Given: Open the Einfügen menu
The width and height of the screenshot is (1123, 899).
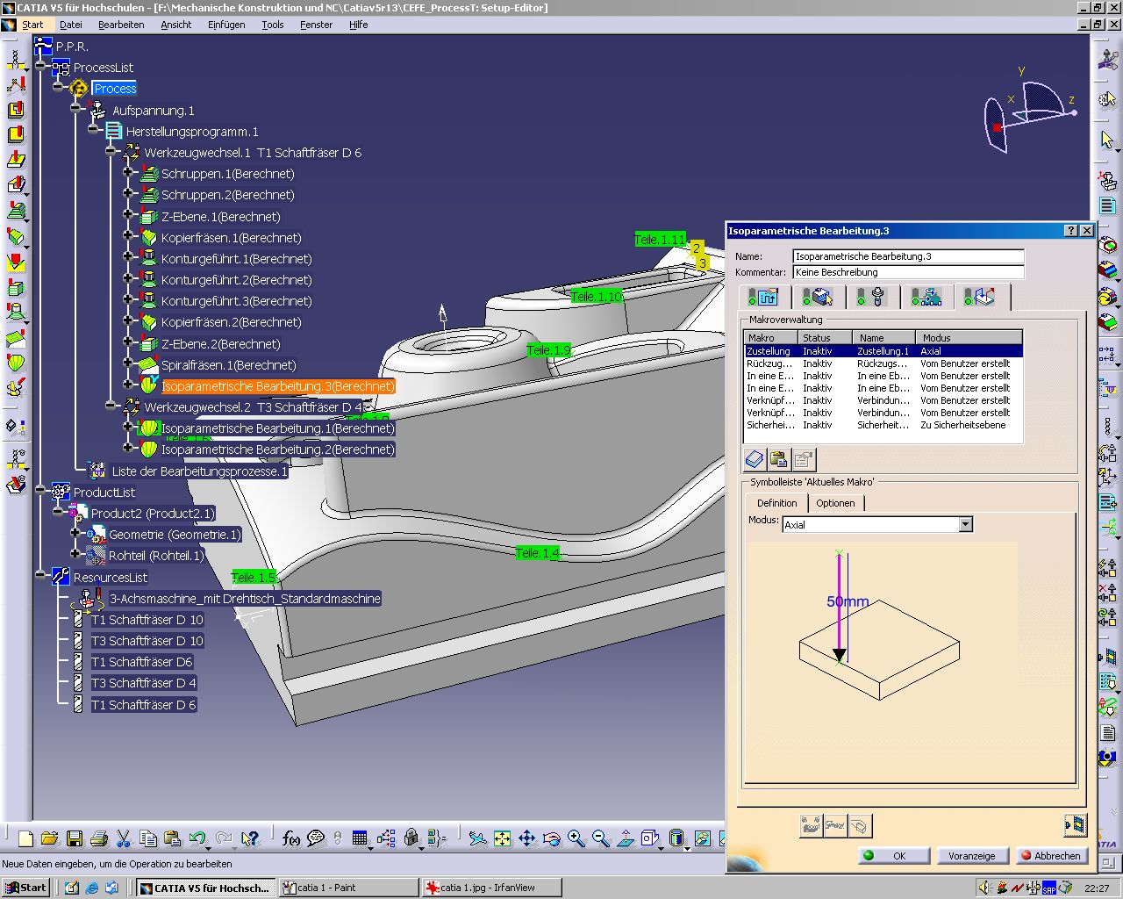Looking at the screenshot, I should [226, 25].
